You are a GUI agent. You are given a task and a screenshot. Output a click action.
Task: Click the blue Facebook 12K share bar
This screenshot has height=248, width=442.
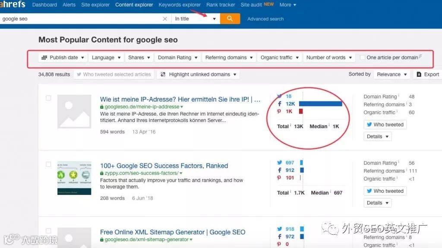(x=321, y=104)
